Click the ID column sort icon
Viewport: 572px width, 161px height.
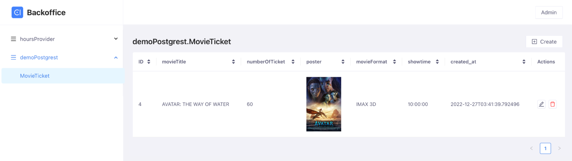click(x=149, y=62)
